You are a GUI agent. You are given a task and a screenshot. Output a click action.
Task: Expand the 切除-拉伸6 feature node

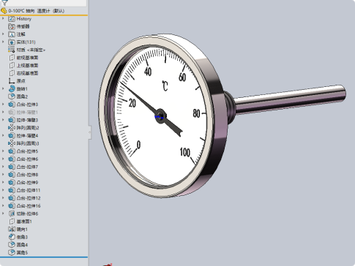pos(3,213)
